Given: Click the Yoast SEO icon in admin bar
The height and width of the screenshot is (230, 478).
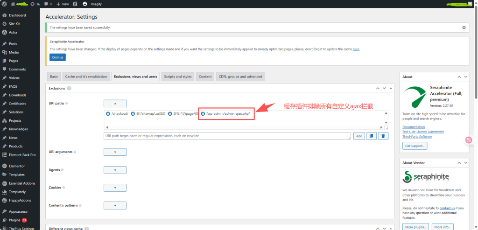Looking at the screenshot, I should tap(75, 4).
